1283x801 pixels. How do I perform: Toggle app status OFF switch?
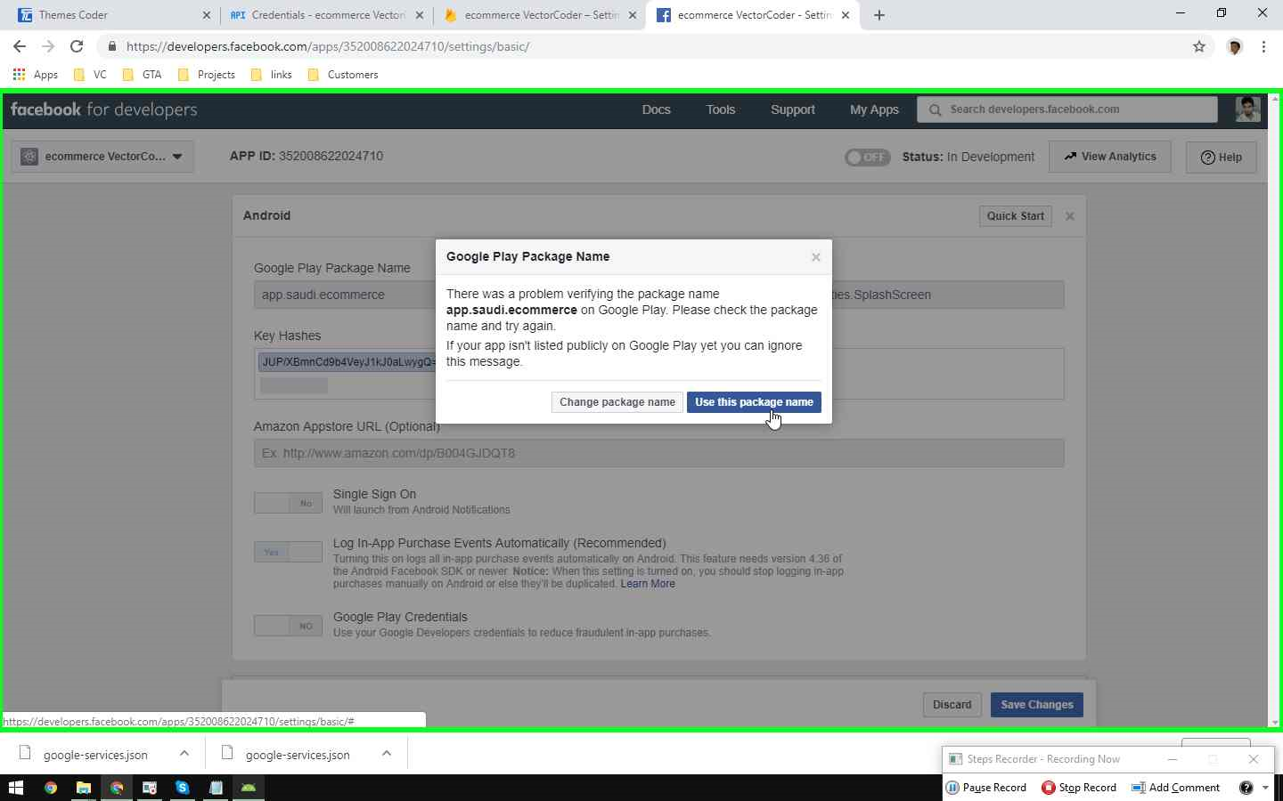867,158
